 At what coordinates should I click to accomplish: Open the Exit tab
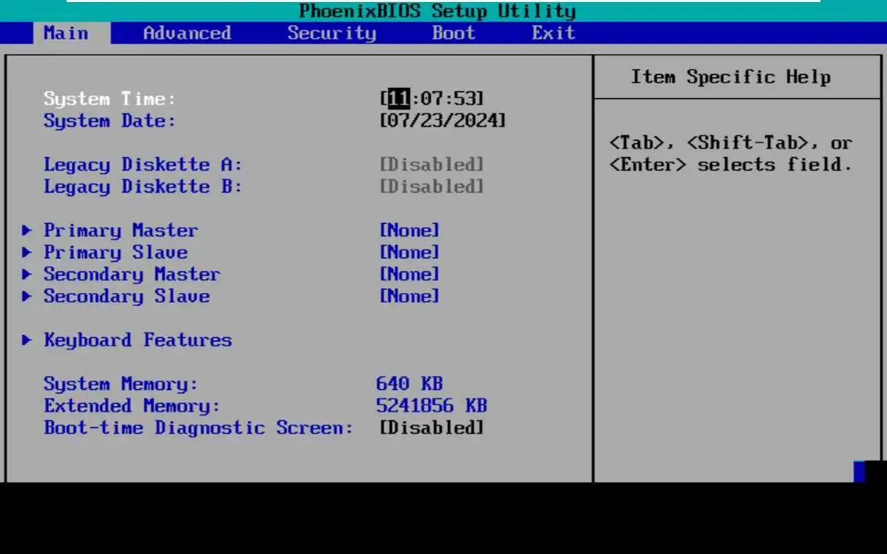[x=554, y=33]
